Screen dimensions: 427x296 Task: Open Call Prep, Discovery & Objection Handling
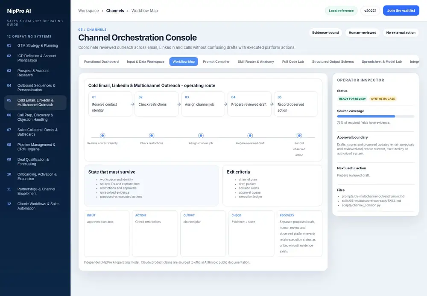tap(35, 117)
